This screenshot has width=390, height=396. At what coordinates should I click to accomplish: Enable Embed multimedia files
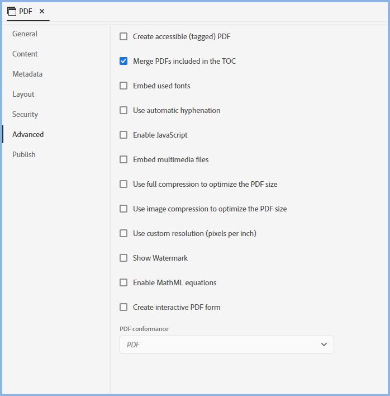pos(123,160)
